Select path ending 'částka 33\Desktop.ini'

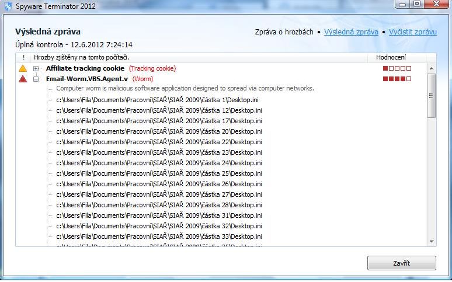tap(159, 236)
